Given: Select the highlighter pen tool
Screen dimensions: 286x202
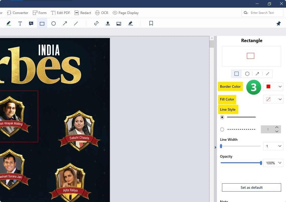Looking at the screenshot, I should pos(9,23).
